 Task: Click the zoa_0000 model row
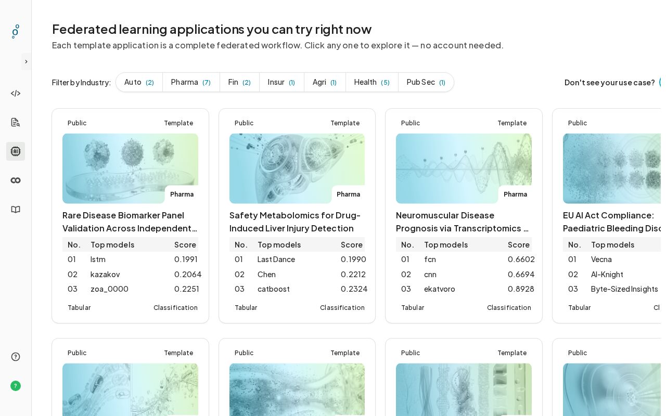[x=130, y=289]
